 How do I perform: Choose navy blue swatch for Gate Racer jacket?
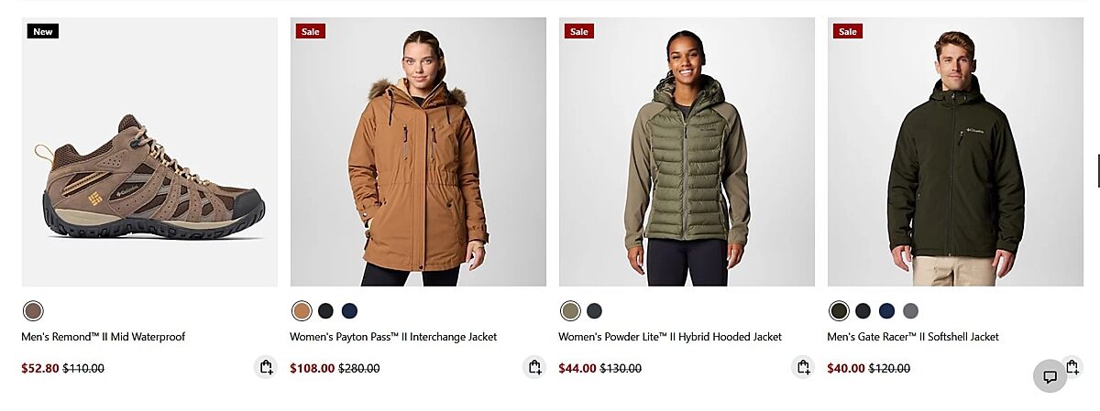click(x=886, y=311)
